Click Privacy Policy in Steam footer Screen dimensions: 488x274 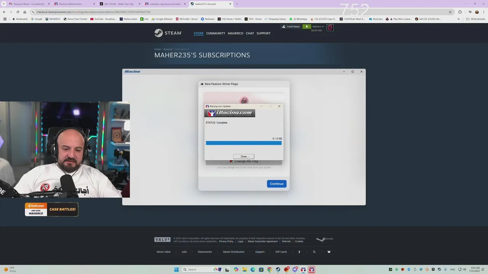[x=226, y=241]
